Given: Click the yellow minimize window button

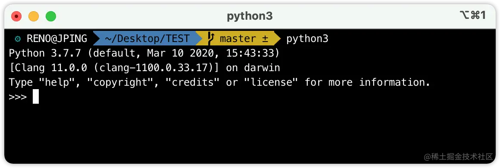Looking at the screenshot, I should [x=34, y=16].
